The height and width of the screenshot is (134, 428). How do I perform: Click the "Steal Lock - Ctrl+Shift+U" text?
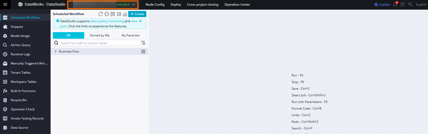(308, 95)
